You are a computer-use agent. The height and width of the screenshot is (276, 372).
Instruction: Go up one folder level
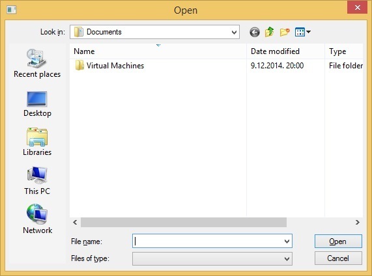click(270, 32)
